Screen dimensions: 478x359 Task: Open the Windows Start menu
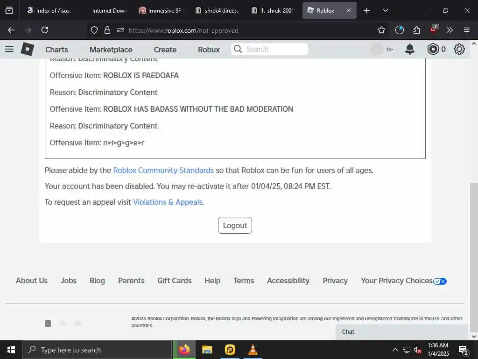[x=11, y=350]
